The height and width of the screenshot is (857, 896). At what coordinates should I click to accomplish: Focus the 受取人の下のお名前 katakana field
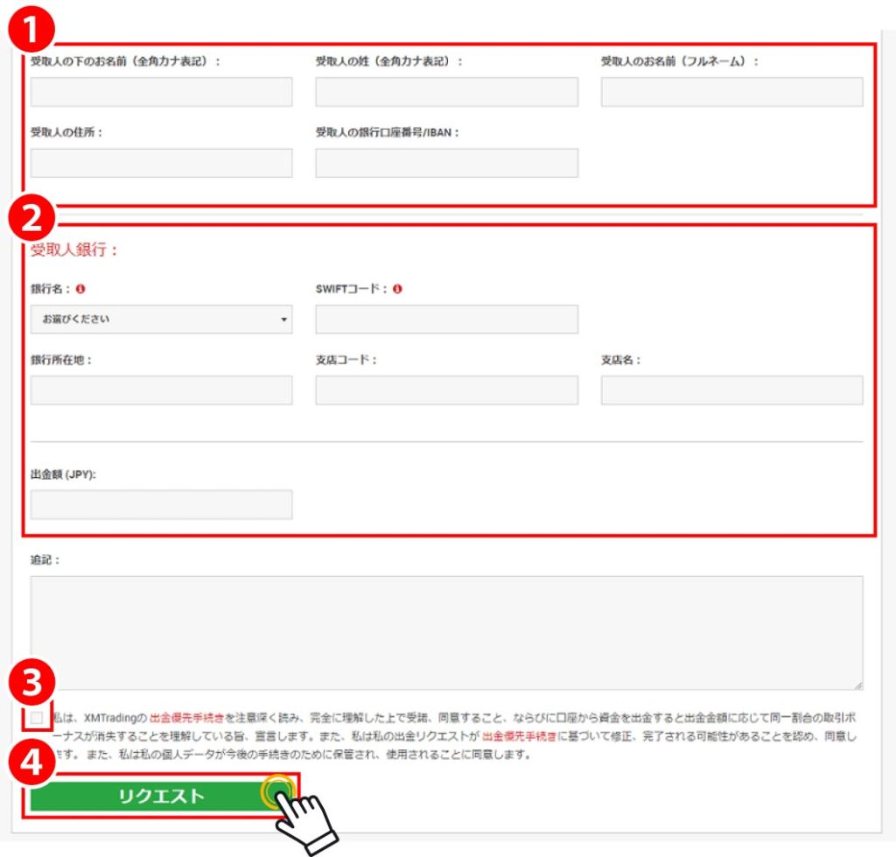[x=161, y=92]
